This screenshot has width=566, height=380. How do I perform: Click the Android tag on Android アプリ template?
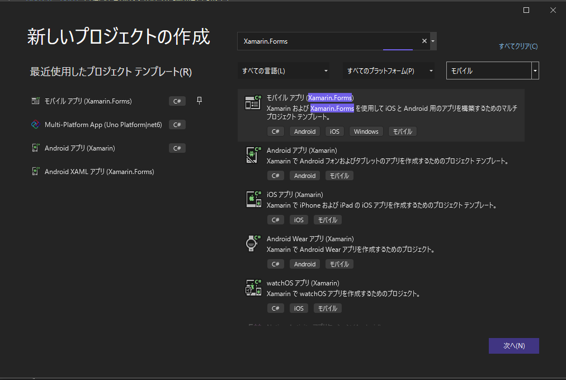coord(305,176)
